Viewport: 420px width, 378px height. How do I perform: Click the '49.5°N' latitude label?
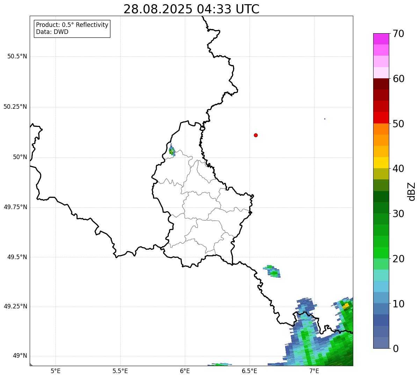pos(17,257)
